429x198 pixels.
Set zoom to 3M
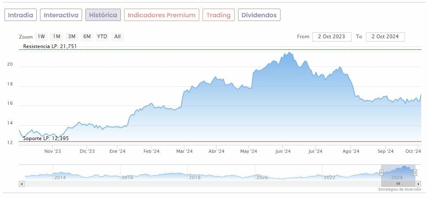point(72,37)
